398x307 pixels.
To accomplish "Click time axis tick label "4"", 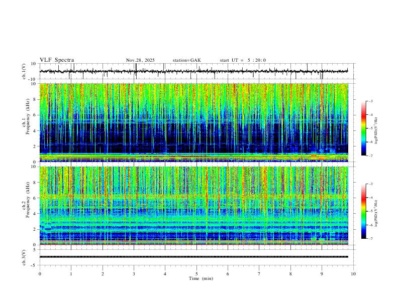I will pos(165,274).
